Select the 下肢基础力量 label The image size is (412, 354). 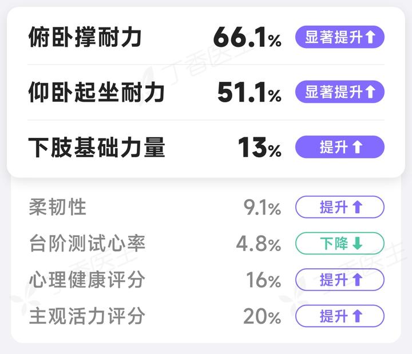(97, 147)
